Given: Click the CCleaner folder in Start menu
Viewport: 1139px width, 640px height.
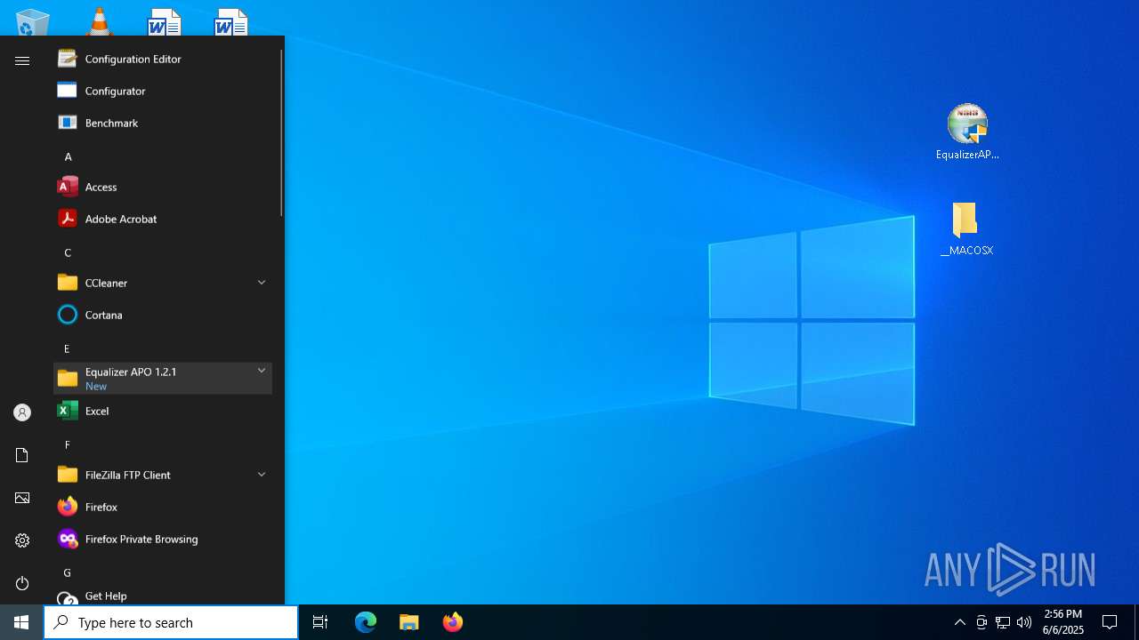Looking at the screenshot, I should pyautogui.click(x=163, y=283).
